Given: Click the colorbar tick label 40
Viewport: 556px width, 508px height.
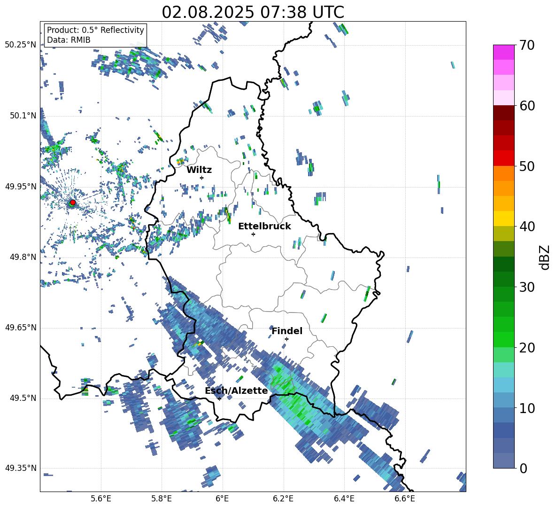Looking at the screenshot, I should 527,227.
